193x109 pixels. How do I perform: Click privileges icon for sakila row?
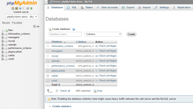[97, 76]
